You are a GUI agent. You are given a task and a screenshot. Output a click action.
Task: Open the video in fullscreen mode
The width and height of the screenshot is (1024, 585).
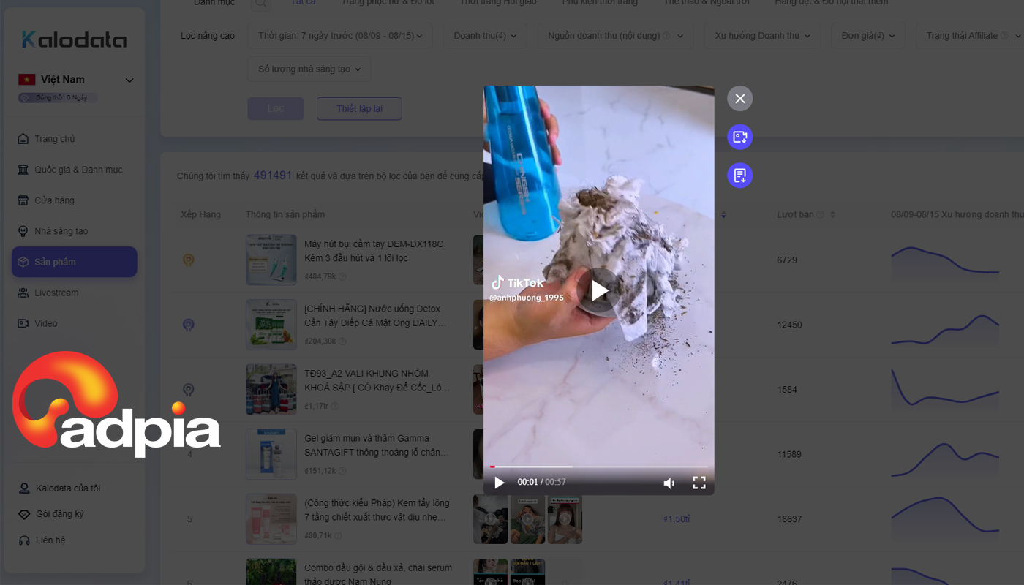coord(699,483)
